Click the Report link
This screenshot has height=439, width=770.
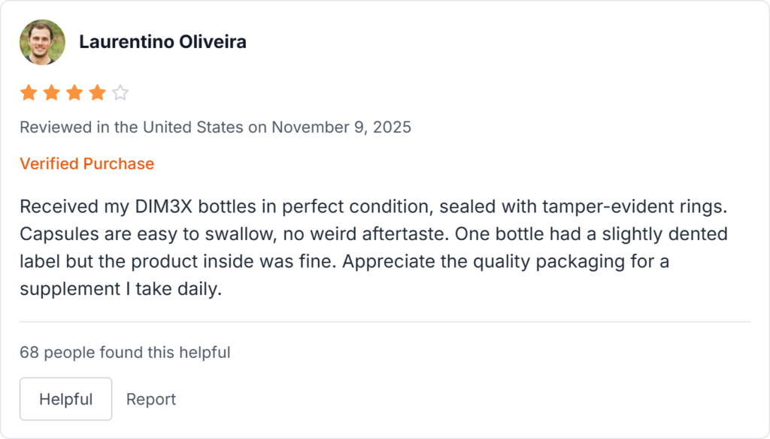pos(150,399)
